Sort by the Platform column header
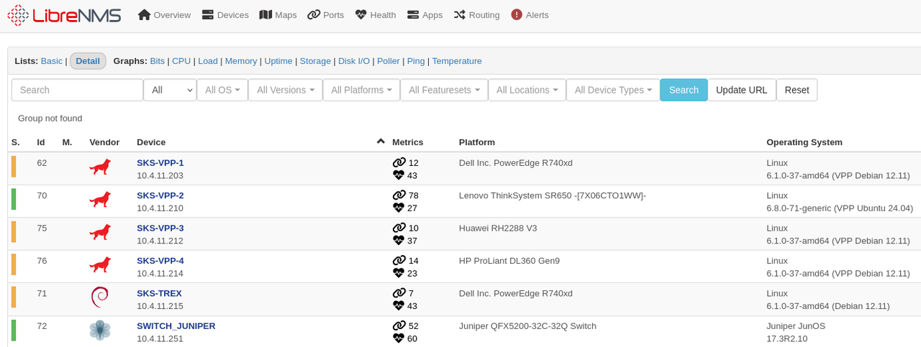Image resolution: width=921 pixels, height=347 pixels. (x=477, y=142)
